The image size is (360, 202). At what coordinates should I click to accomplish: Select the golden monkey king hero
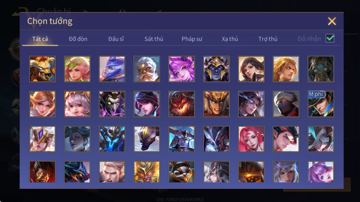coord(147,172)
